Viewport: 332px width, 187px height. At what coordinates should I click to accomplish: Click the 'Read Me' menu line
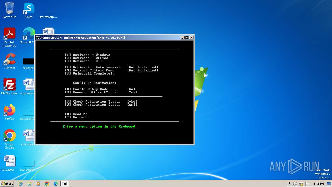(76, 114)
